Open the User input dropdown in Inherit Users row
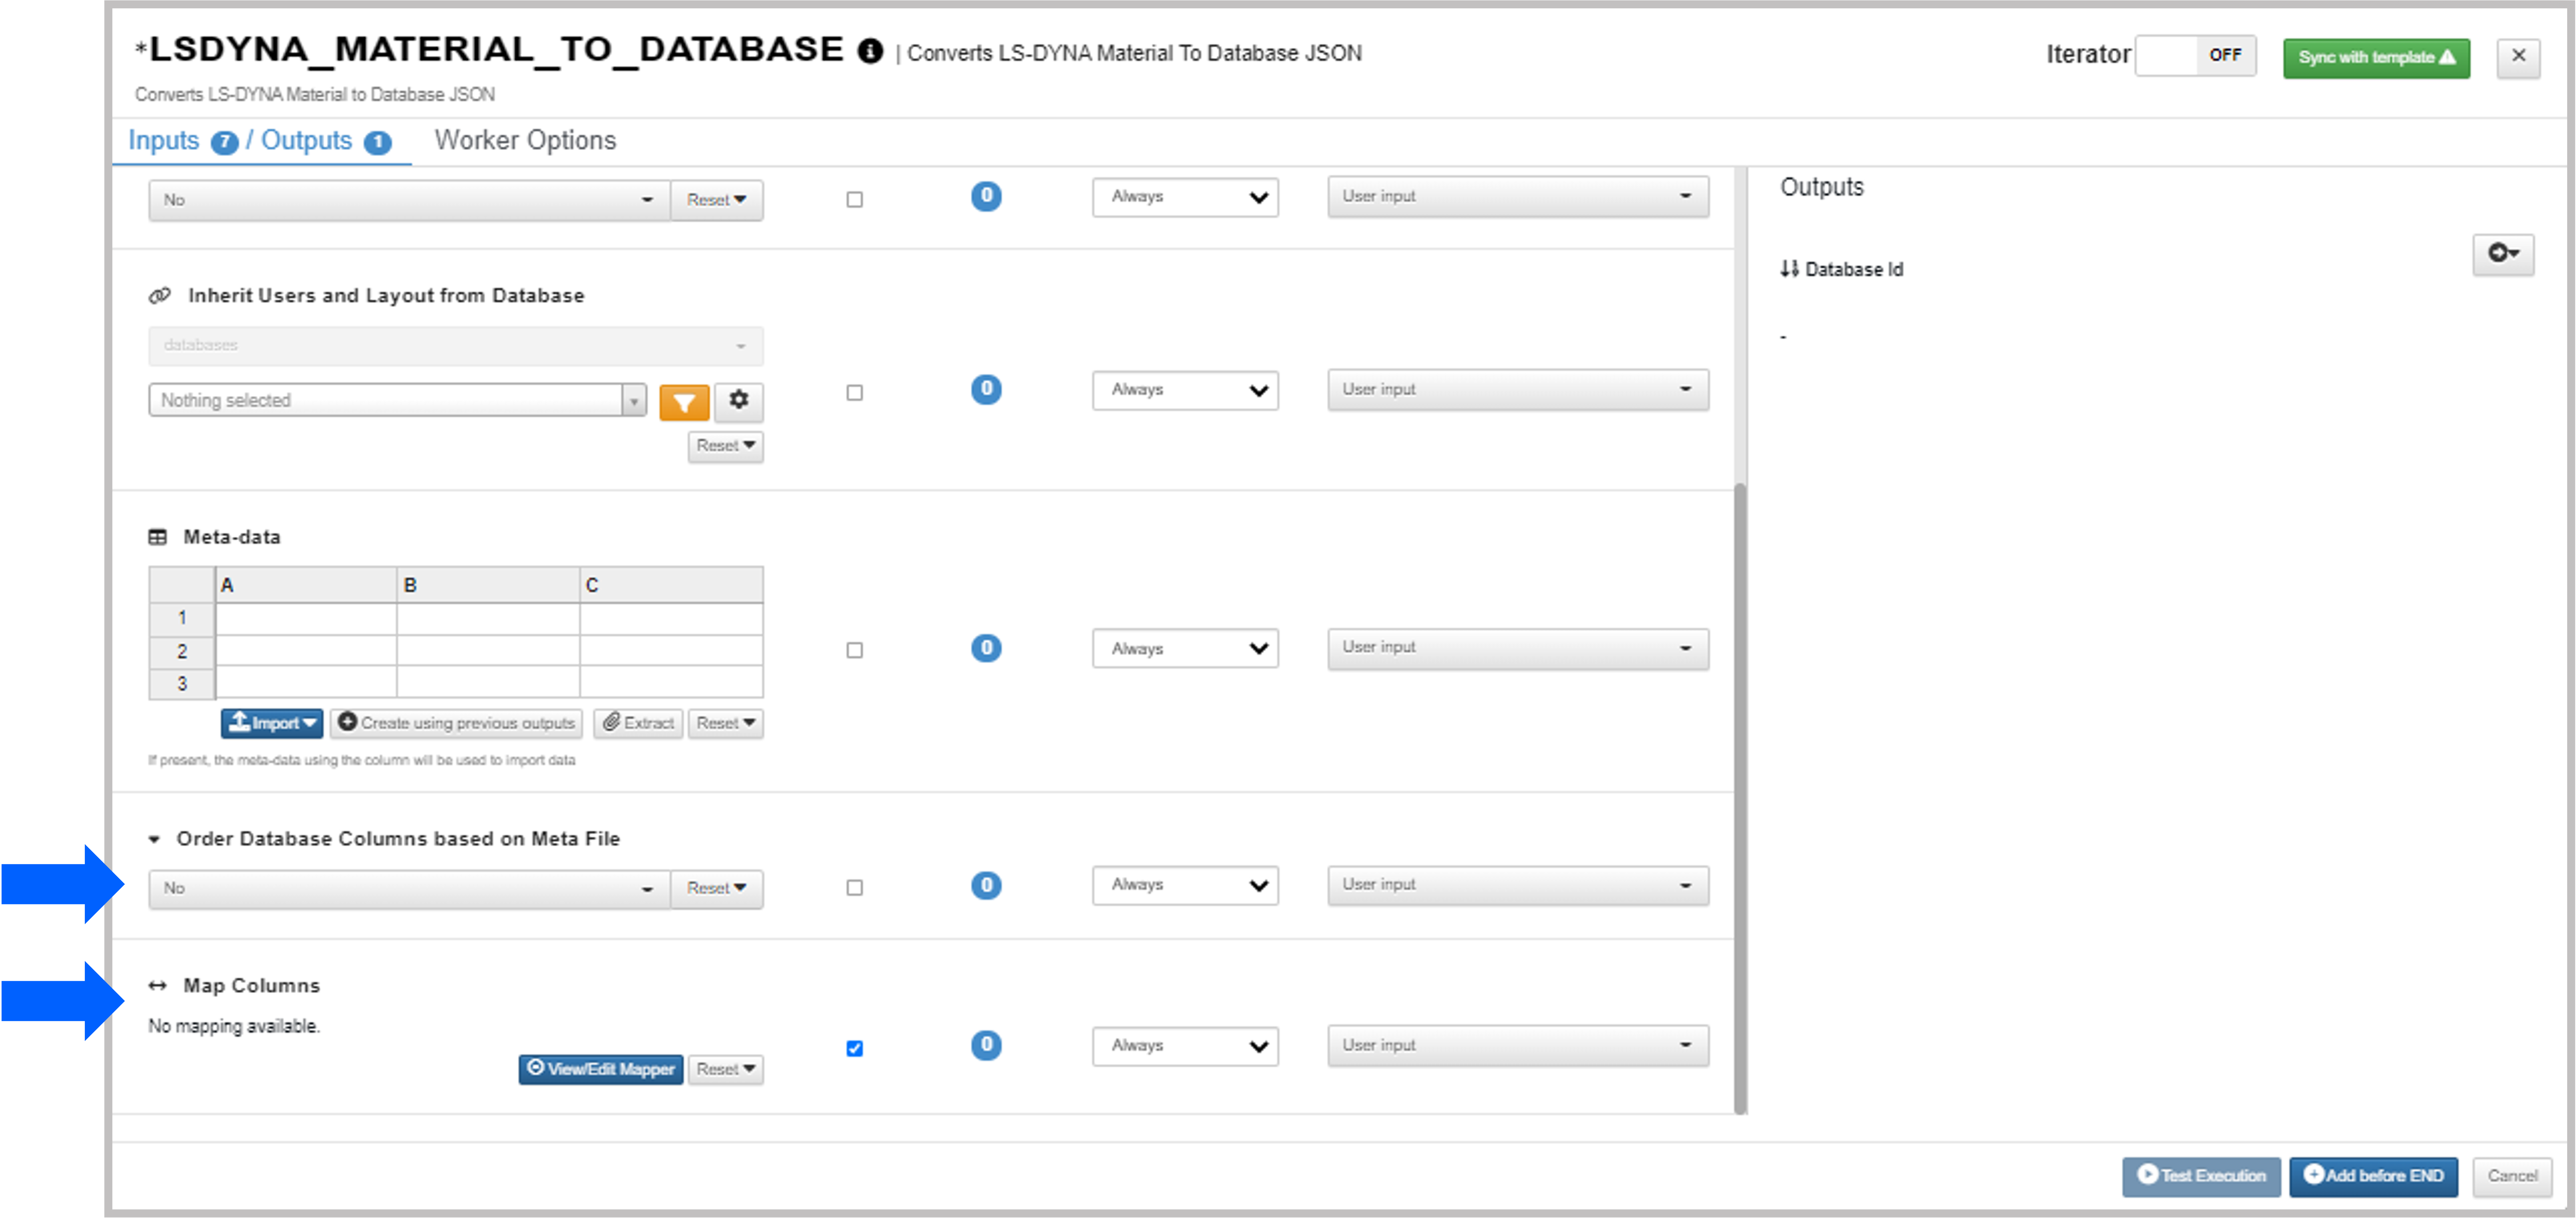2576x1218 pixels. (x=1518, y=389)
